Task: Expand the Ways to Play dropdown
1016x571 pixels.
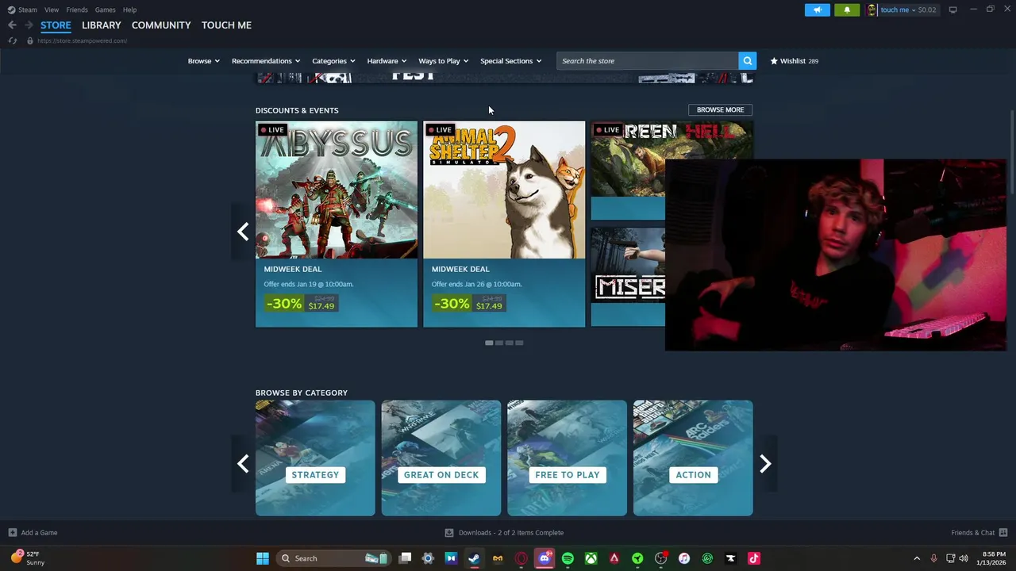Action: (x=443, y=61)
